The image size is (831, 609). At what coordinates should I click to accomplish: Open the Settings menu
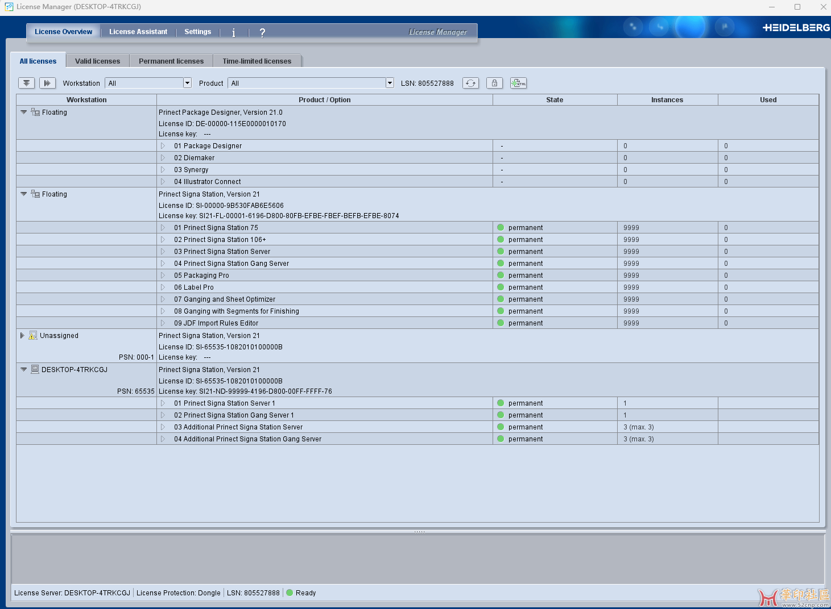[197, 32]
